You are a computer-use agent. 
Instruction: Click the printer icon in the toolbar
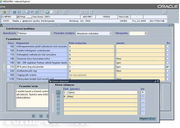point(14,12)
